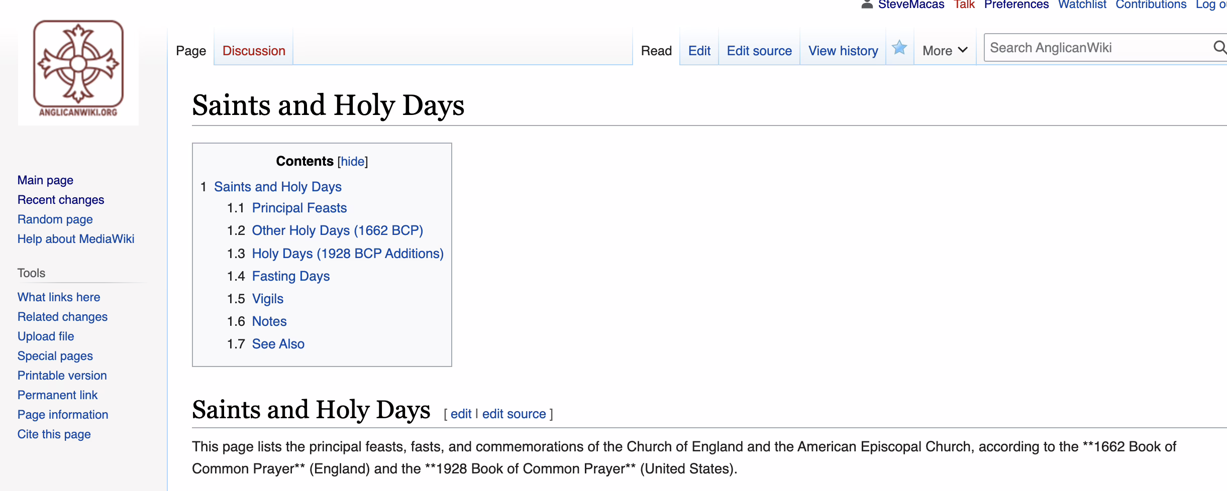Jump to Vigils section
1227x491 pixels.
point(267,299)
